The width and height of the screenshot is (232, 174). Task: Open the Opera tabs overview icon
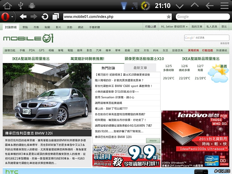[x=55, y=16]
